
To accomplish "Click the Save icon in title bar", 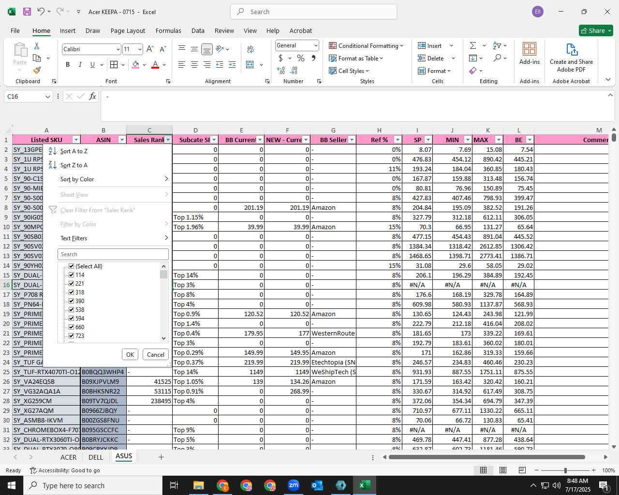I will click(27, 12).
